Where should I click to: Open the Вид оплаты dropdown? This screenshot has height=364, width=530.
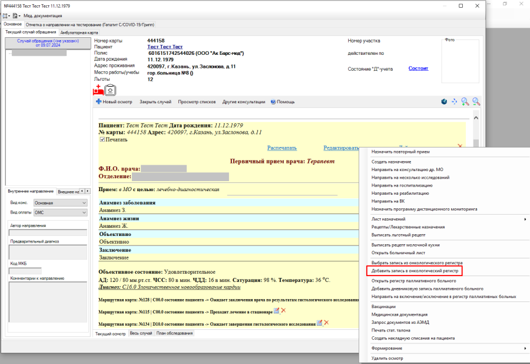point(61,212)
